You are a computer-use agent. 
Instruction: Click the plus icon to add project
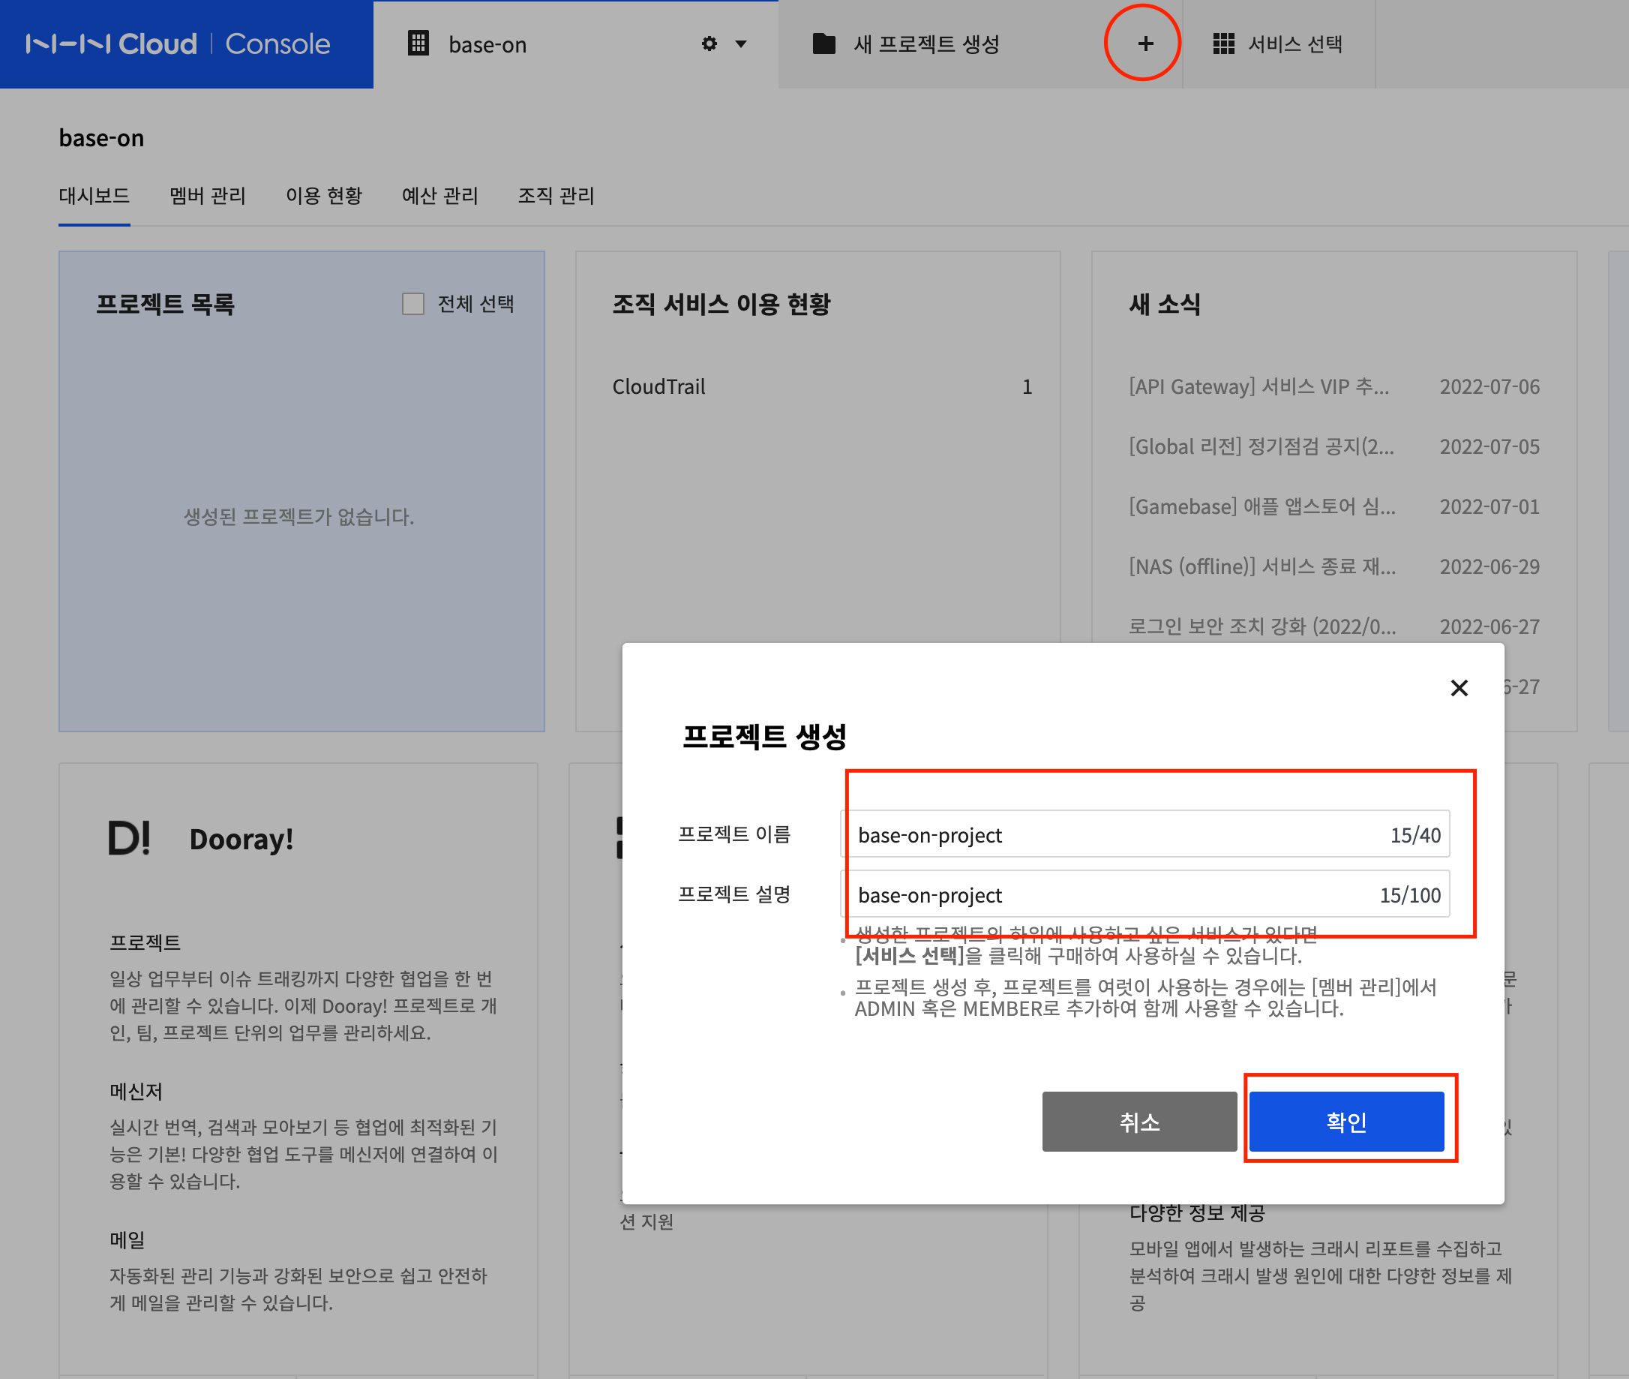pos(1144,44)
